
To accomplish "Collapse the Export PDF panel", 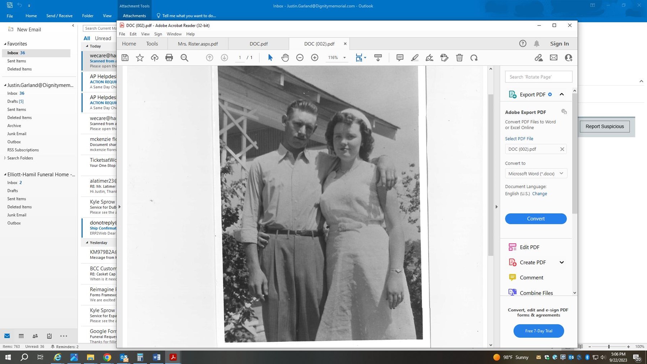I will click(x=561, y=94).
